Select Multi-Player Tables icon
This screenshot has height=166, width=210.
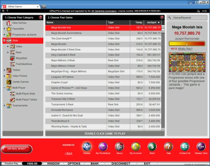[x=12, y=100]
